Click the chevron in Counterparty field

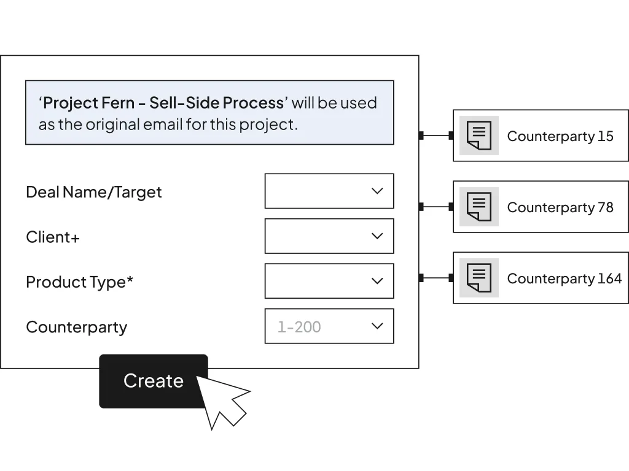[x=377, y=326]
